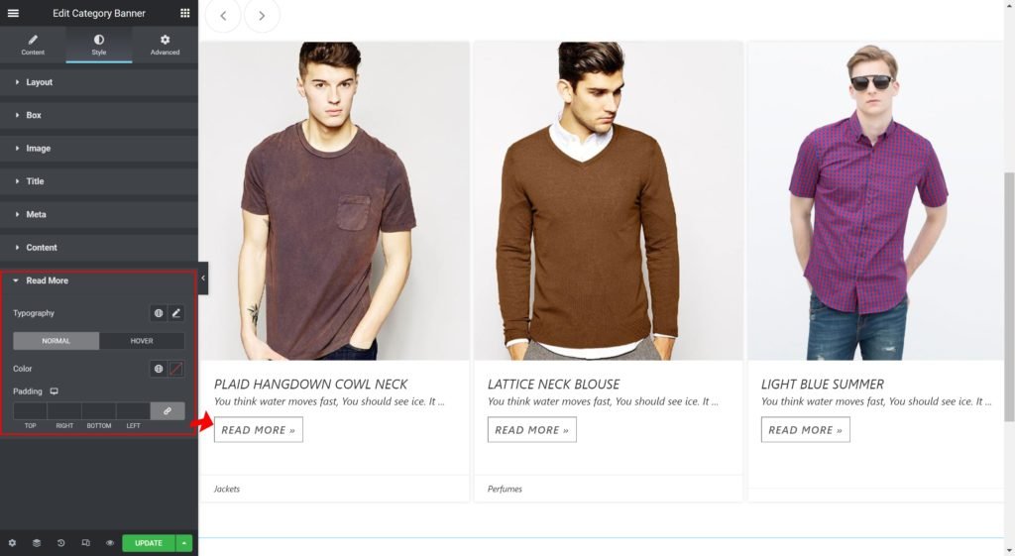Click the global color globe icon
This screenshot has width=1015, height=556.
[159, 369]
